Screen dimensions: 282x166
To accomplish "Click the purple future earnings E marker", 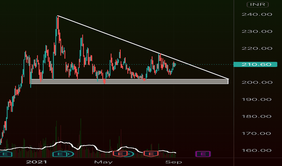I will pos(203,154).
